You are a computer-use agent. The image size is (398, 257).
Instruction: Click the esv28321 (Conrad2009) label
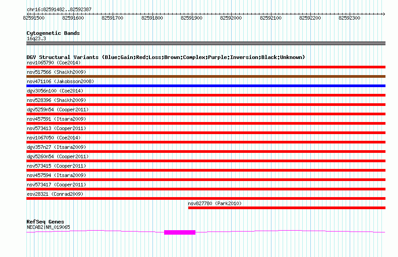pos(55,194)
